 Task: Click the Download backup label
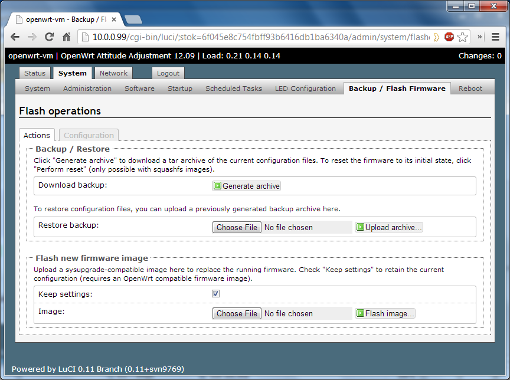(x=73, y=185)
